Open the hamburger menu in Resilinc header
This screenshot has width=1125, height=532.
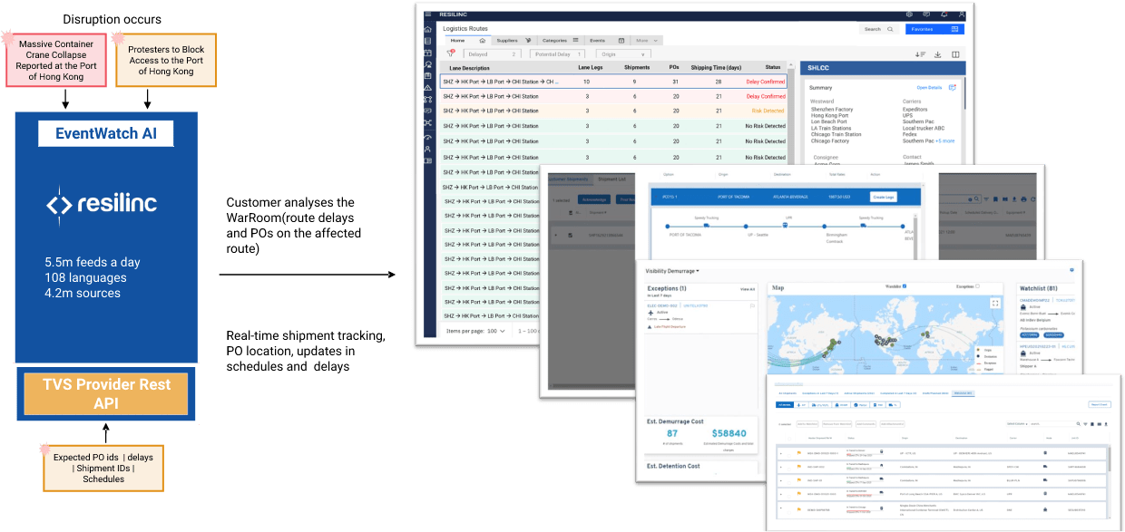(x=427, y=15)
